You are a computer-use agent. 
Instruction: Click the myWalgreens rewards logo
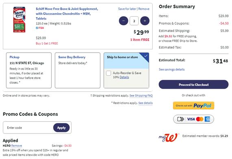[168, 137]
